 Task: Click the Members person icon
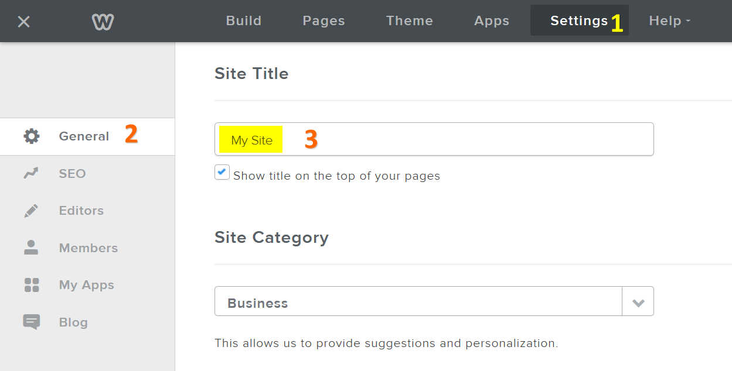point(31,248)
